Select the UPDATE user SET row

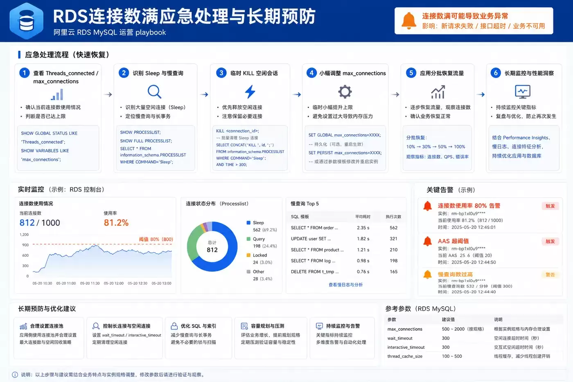tap(345, 239)
